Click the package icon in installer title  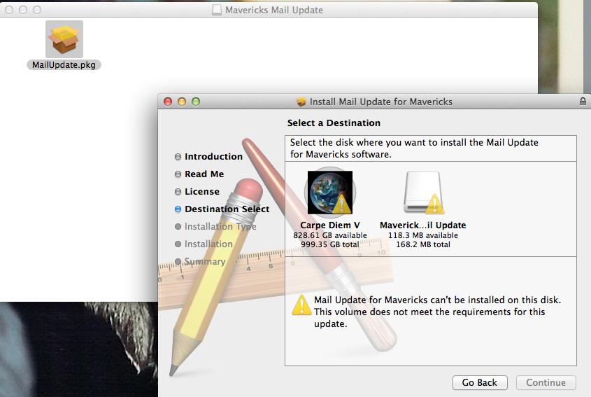(301, 102)
